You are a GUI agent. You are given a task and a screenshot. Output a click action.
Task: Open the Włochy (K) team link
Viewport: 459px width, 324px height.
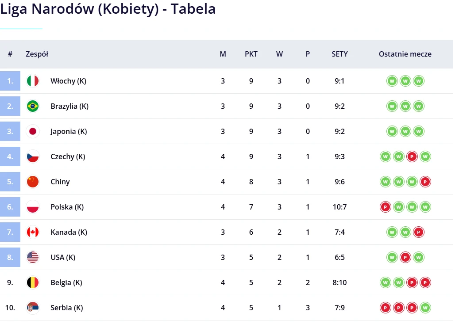[69, 81]
